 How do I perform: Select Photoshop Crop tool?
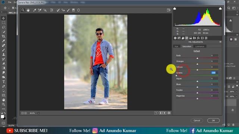tap(3, 36)
